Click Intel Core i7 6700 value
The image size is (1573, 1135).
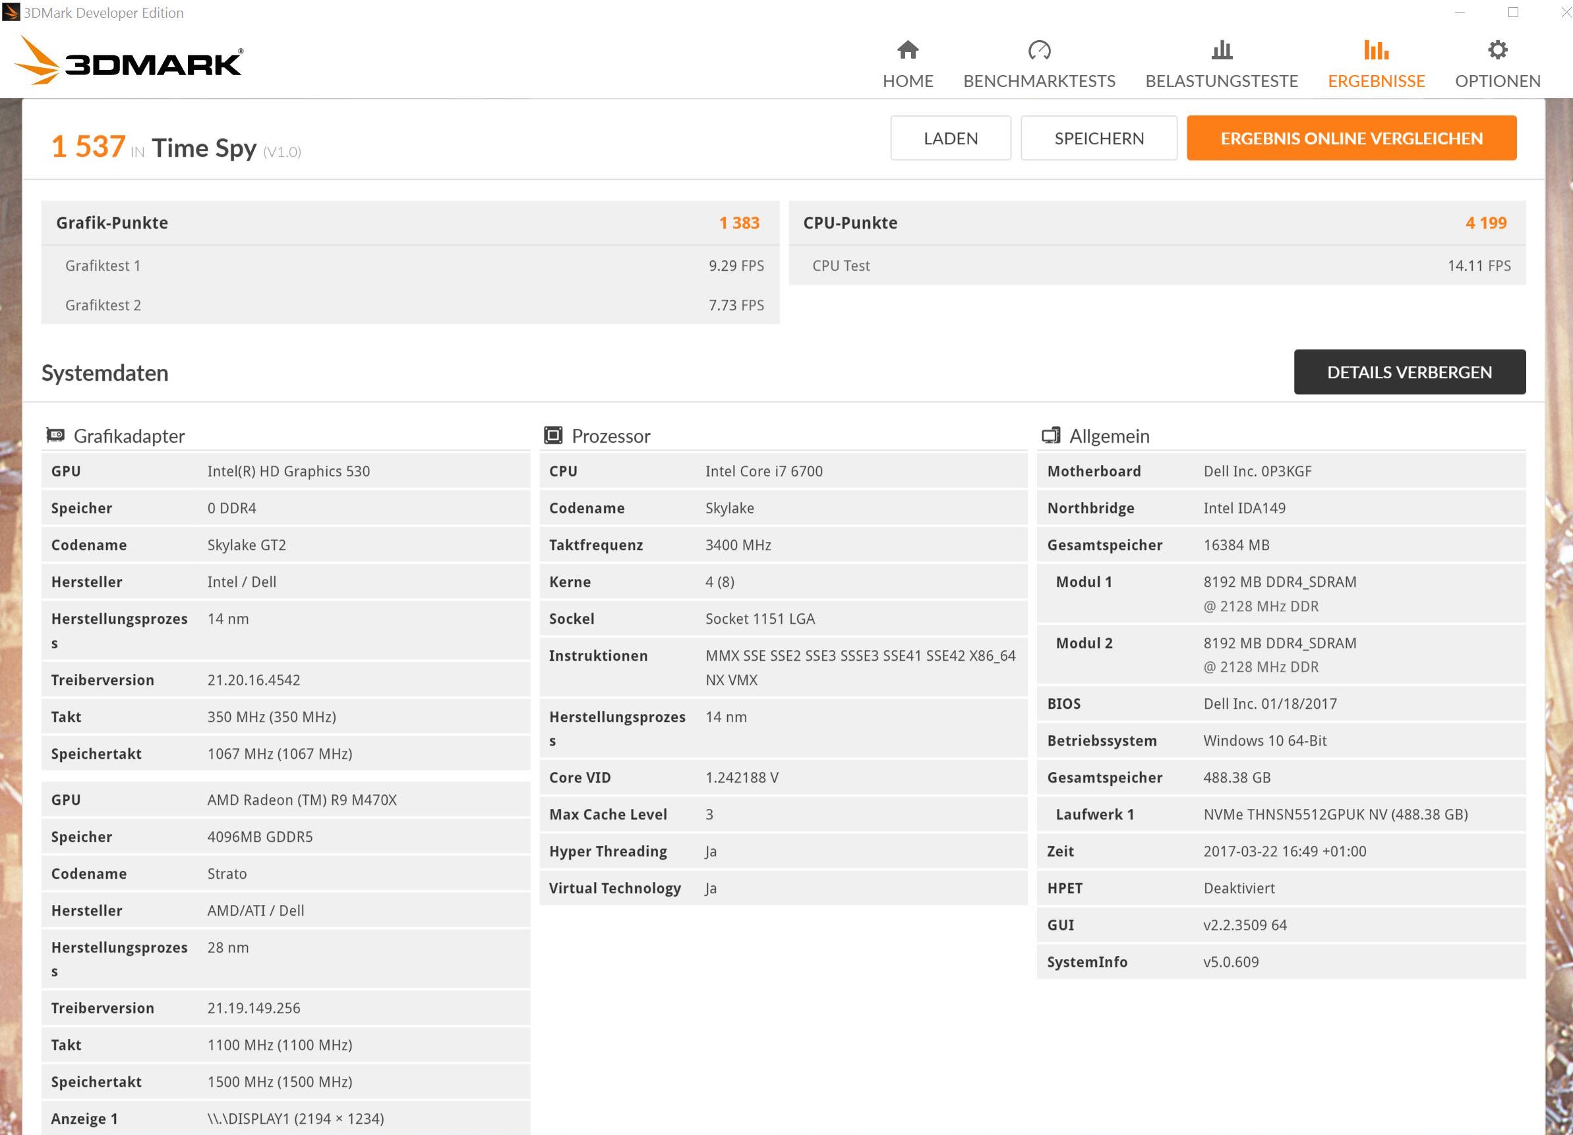point(763,471)
